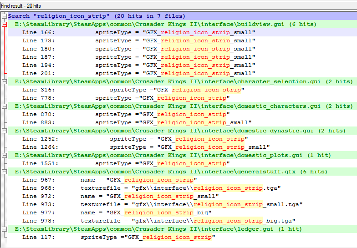Go to Line 173 result
This screenshot has height=248, width=357.
pos(182,41)
